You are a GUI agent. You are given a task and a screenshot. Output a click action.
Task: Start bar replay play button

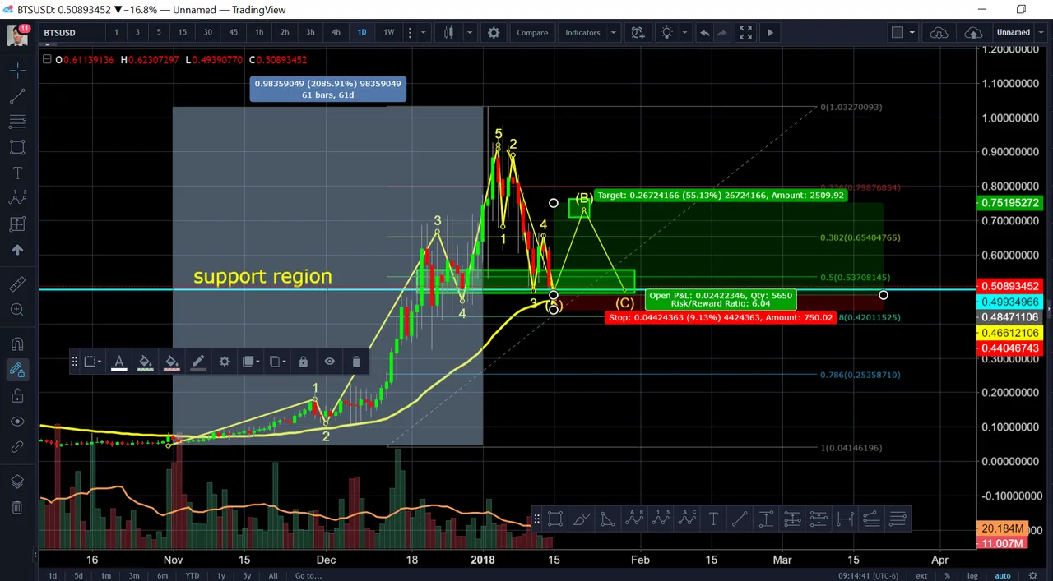click(770, 33)
